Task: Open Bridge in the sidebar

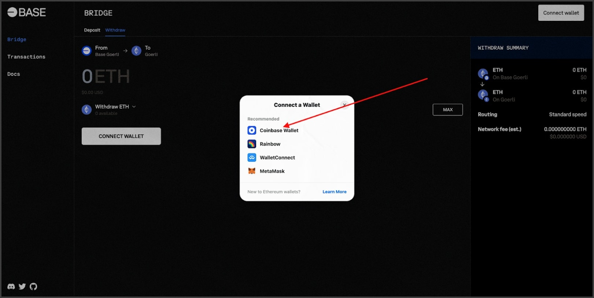Action: (x=17, y=39)
